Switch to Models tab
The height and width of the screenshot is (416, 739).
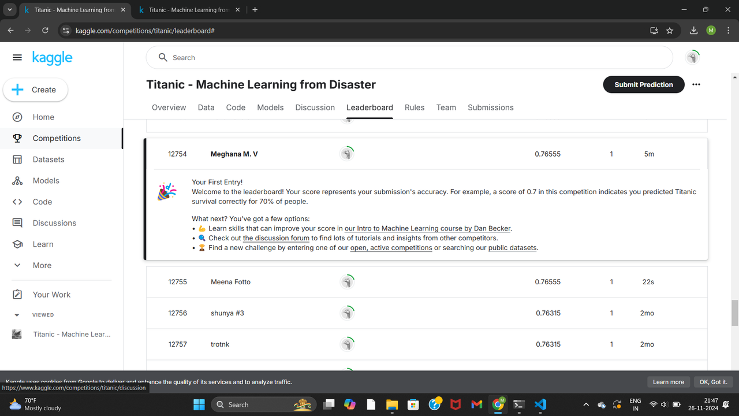click(x=270, y=107)
